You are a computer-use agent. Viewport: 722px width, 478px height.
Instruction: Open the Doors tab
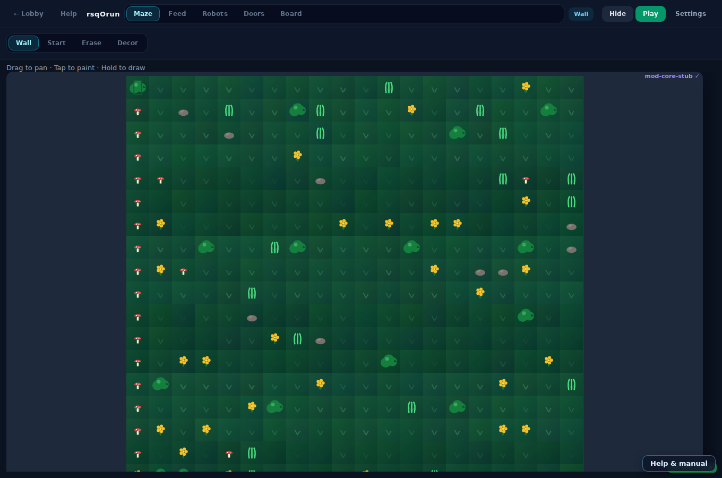point(254,14)
